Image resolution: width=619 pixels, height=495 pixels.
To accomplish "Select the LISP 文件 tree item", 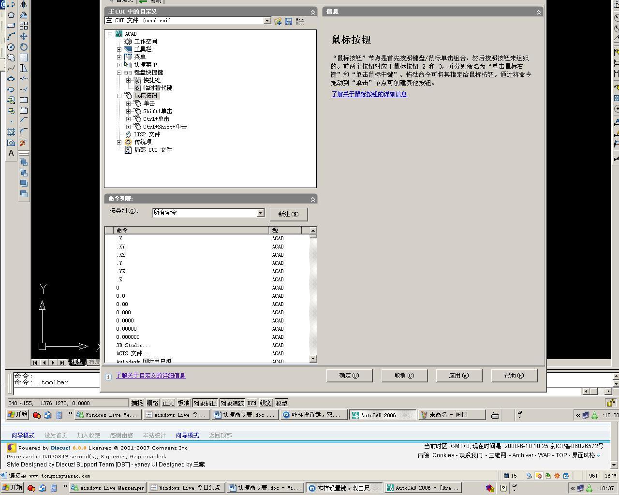I will click(x=147, y=134).
